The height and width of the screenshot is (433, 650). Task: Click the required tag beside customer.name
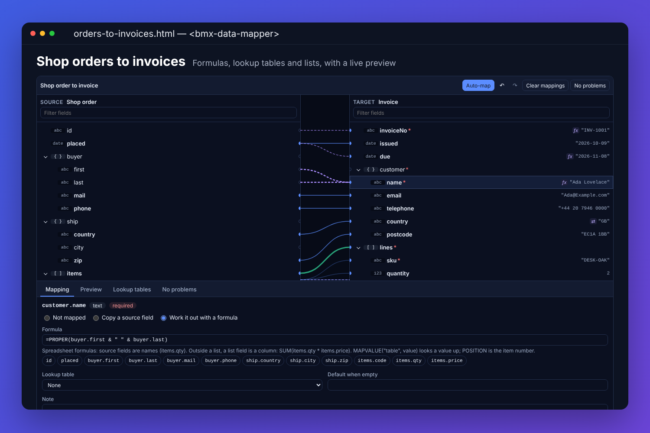[x=123, y=306]
